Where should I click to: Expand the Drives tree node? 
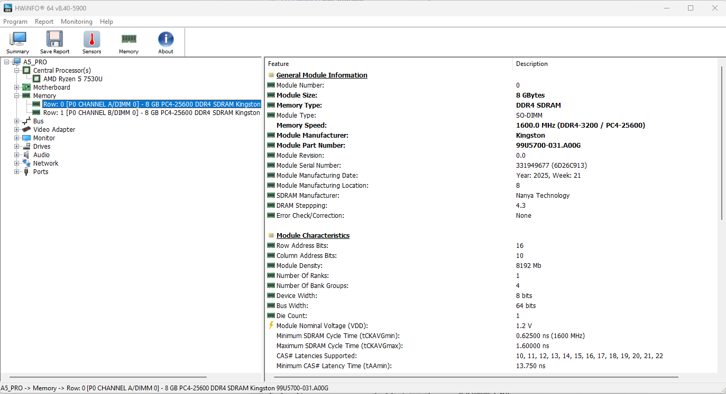coord(17,147)
